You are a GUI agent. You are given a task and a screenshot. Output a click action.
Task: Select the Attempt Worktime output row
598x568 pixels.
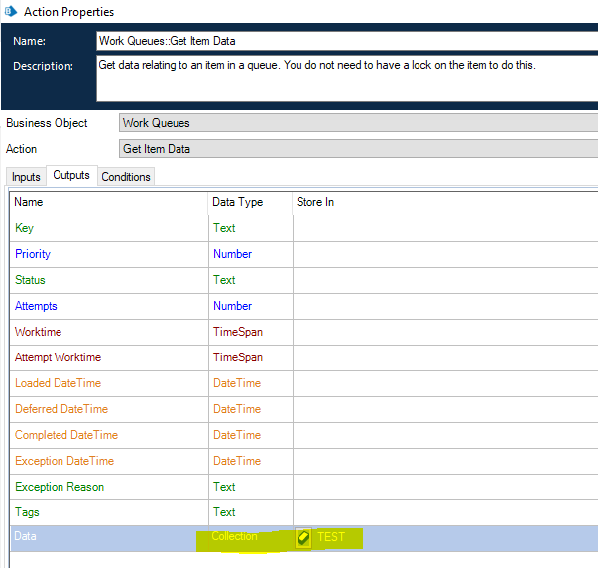303,357
